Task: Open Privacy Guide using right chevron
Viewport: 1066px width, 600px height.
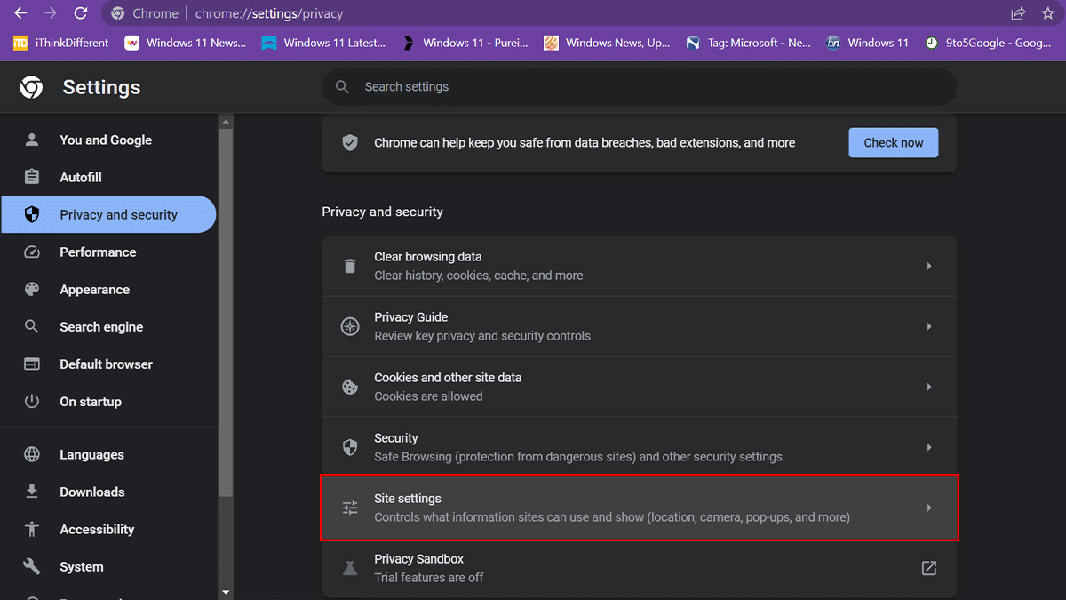Action: coord(928,326)
